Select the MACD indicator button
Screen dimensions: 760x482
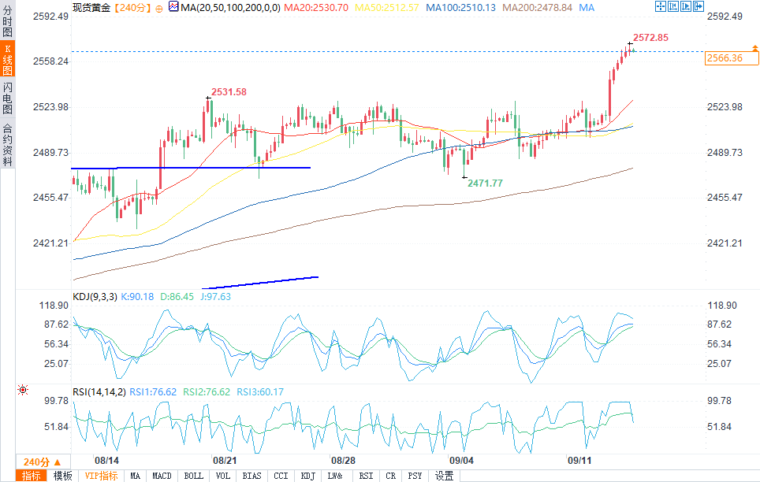point(162,476)
